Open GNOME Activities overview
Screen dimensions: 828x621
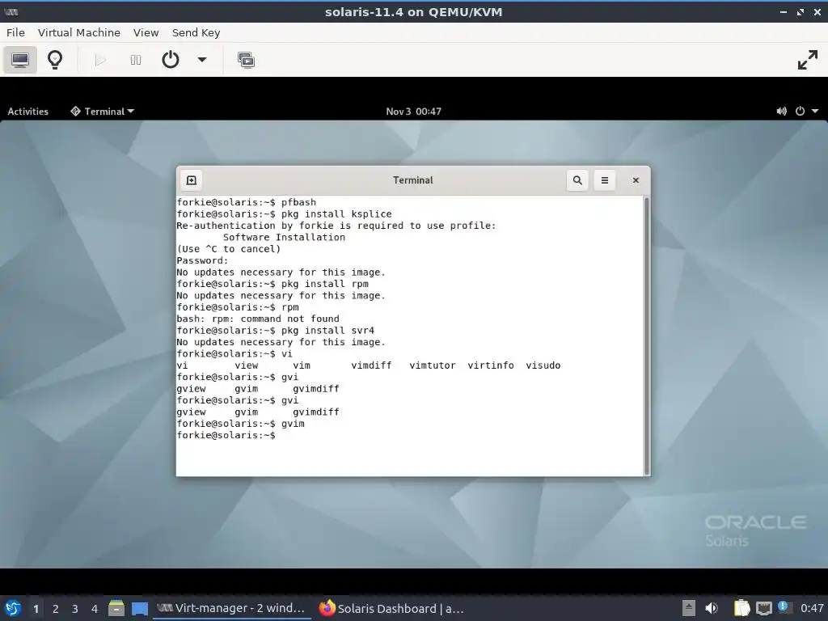[x=28, y=112]
